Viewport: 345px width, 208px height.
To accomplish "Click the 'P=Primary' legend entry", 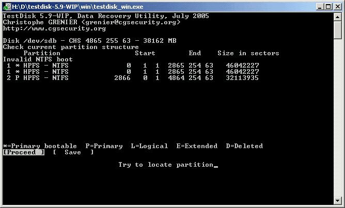I will point(104,146).
